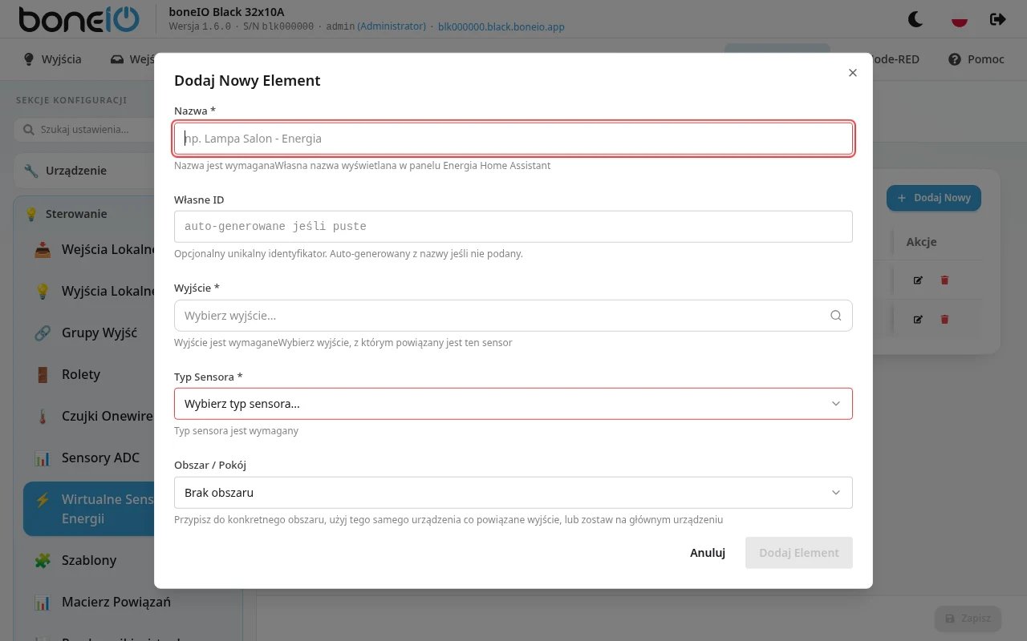Screen dimensions: 1027x641
Task: Close the Dodaj Nowy Element dialog
Action: 852,73
